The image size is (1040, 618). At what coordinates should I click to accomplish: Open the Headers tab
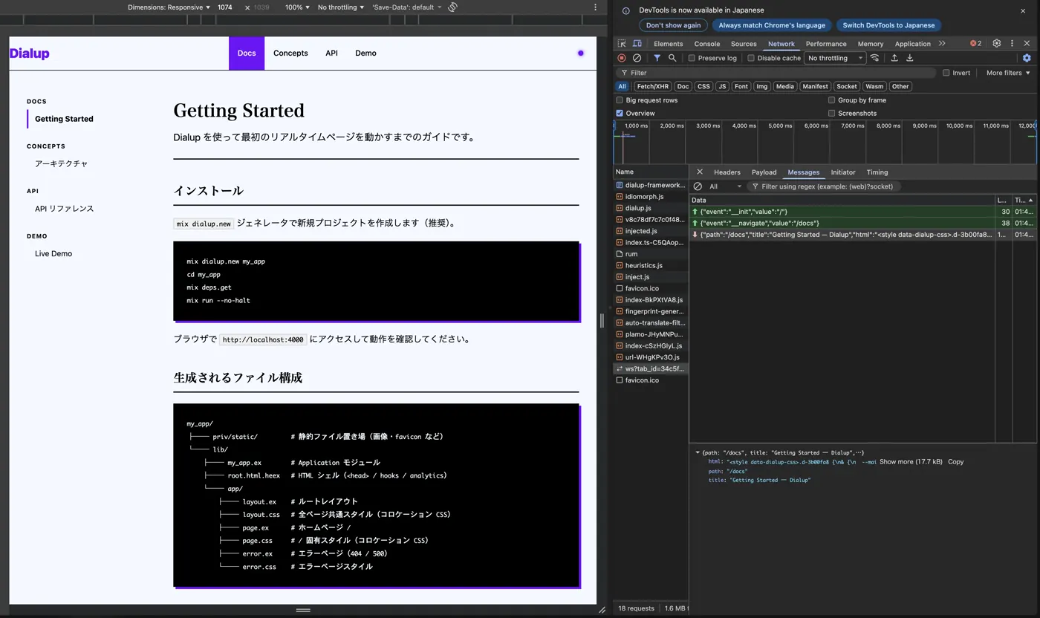click(x=727, y=172)
